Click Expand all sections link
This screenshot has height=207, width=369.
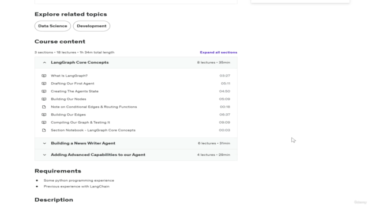219,52
